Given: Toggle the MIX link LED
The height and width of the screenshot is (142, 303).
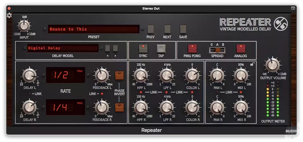Looking at the screenshot, I should [x=241, y=92].
